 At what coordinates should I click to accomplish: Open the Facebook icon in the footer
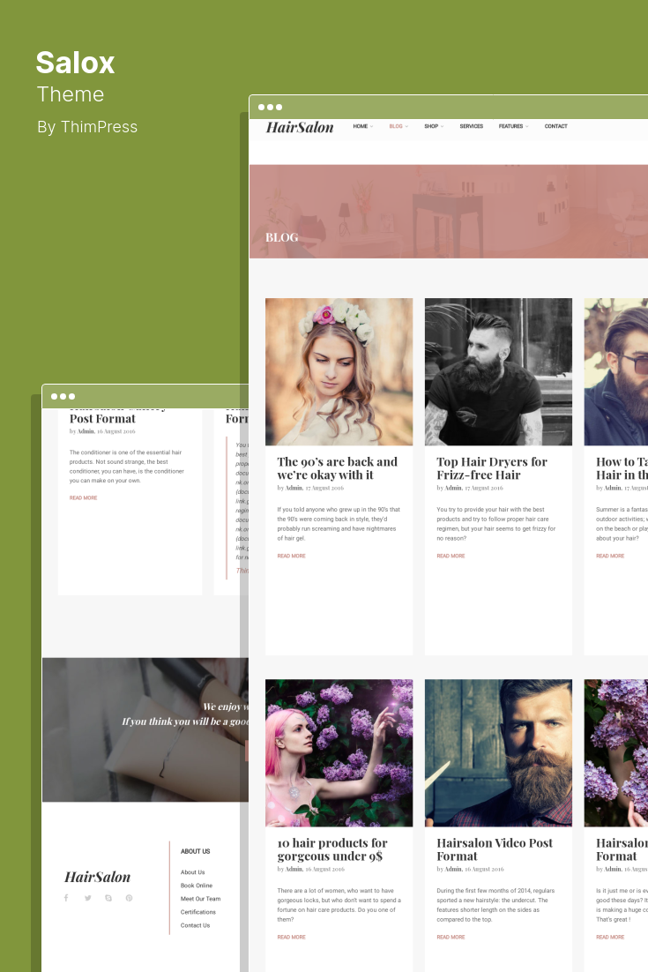[66, 898]
